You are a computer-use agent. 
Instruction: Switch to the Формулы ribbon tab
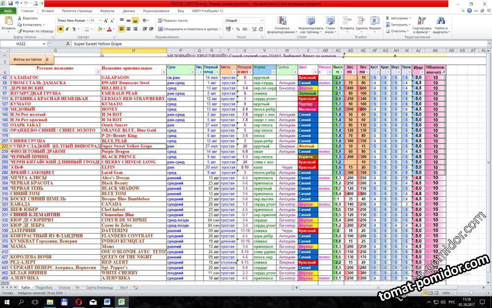coord(107,10)
